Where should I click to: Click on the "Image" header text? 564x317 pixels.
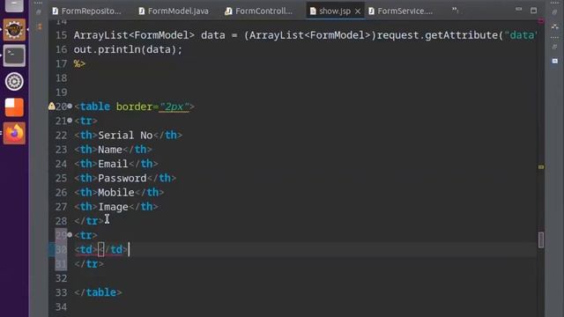tap(114, 207)
